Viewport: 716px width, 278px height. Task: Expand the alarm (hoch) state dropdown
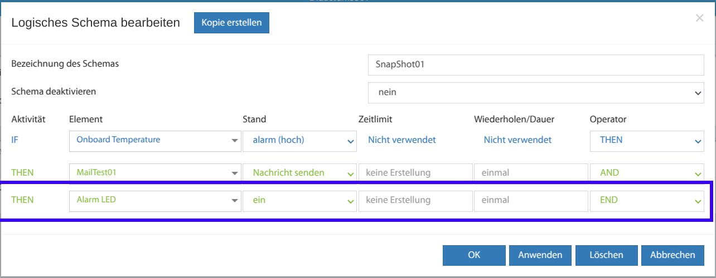click(299, 141)
